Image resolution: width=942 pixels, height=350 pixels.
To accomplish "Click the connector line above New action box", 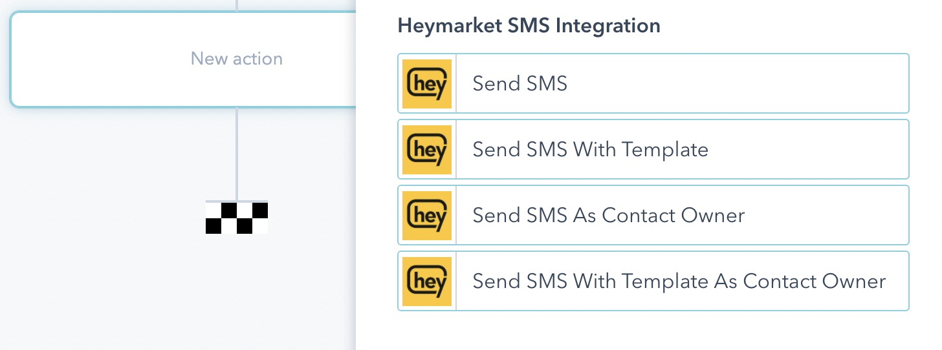I will 237,5.
